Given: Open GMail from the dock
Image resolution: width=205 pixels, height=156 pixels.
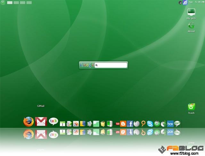Looking at the screenshot, I should coord(41,122).
